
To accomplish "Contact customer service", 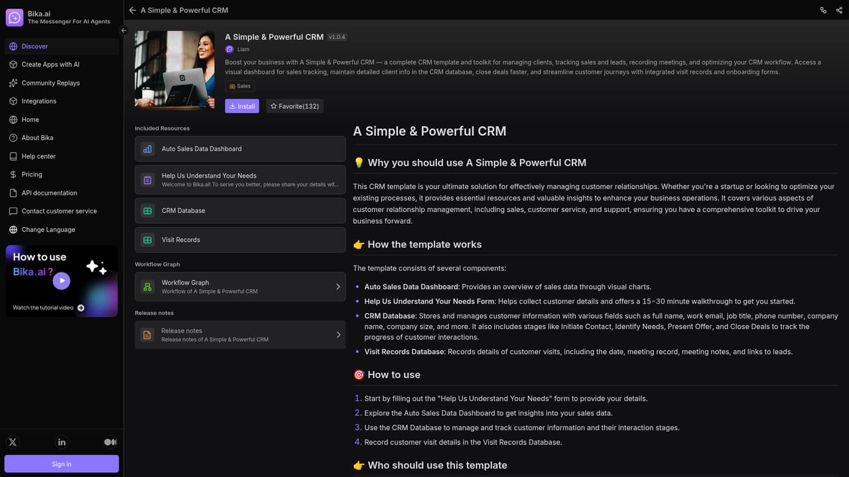I will [x=62, y=211].
